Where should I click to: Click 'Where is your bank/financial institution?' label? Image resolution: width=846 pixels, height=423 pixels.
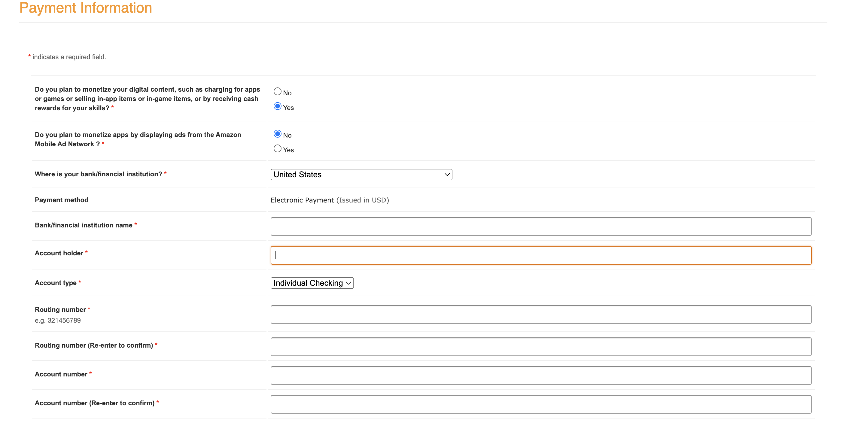(x=99, y=174)
